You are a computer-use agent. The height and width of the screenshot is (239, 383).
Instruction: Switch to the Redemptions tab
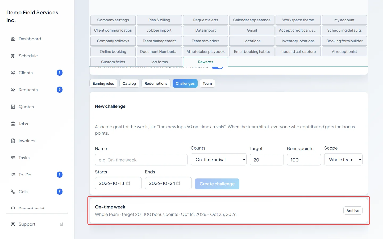[x=156, y=83]
